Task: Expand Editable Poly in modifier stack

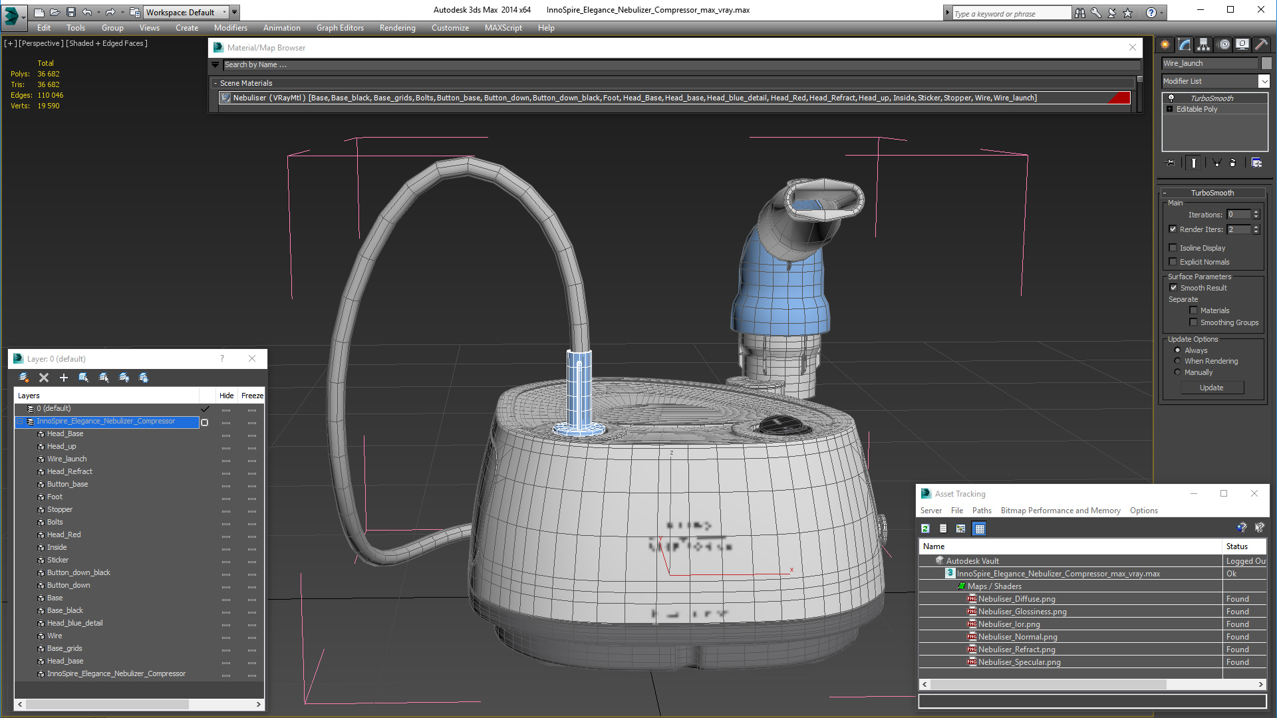Action: click(x=1170, y=109)
